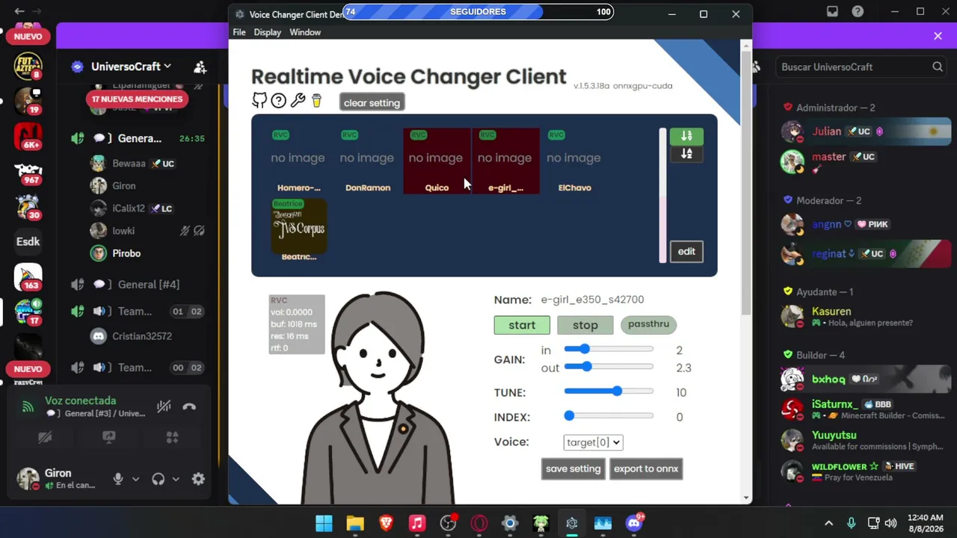Click the Buscar UniversoCraft search field
This screenshot has height=538, width=957.
pyautogui.click(x=862, y=67)
